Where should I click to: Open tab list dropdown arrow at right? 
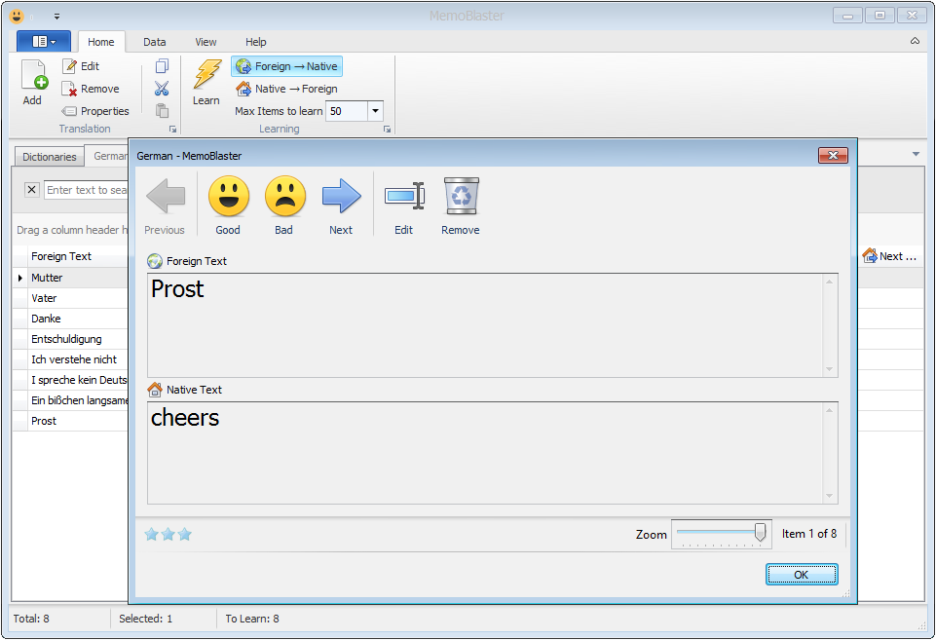point(916,154)
